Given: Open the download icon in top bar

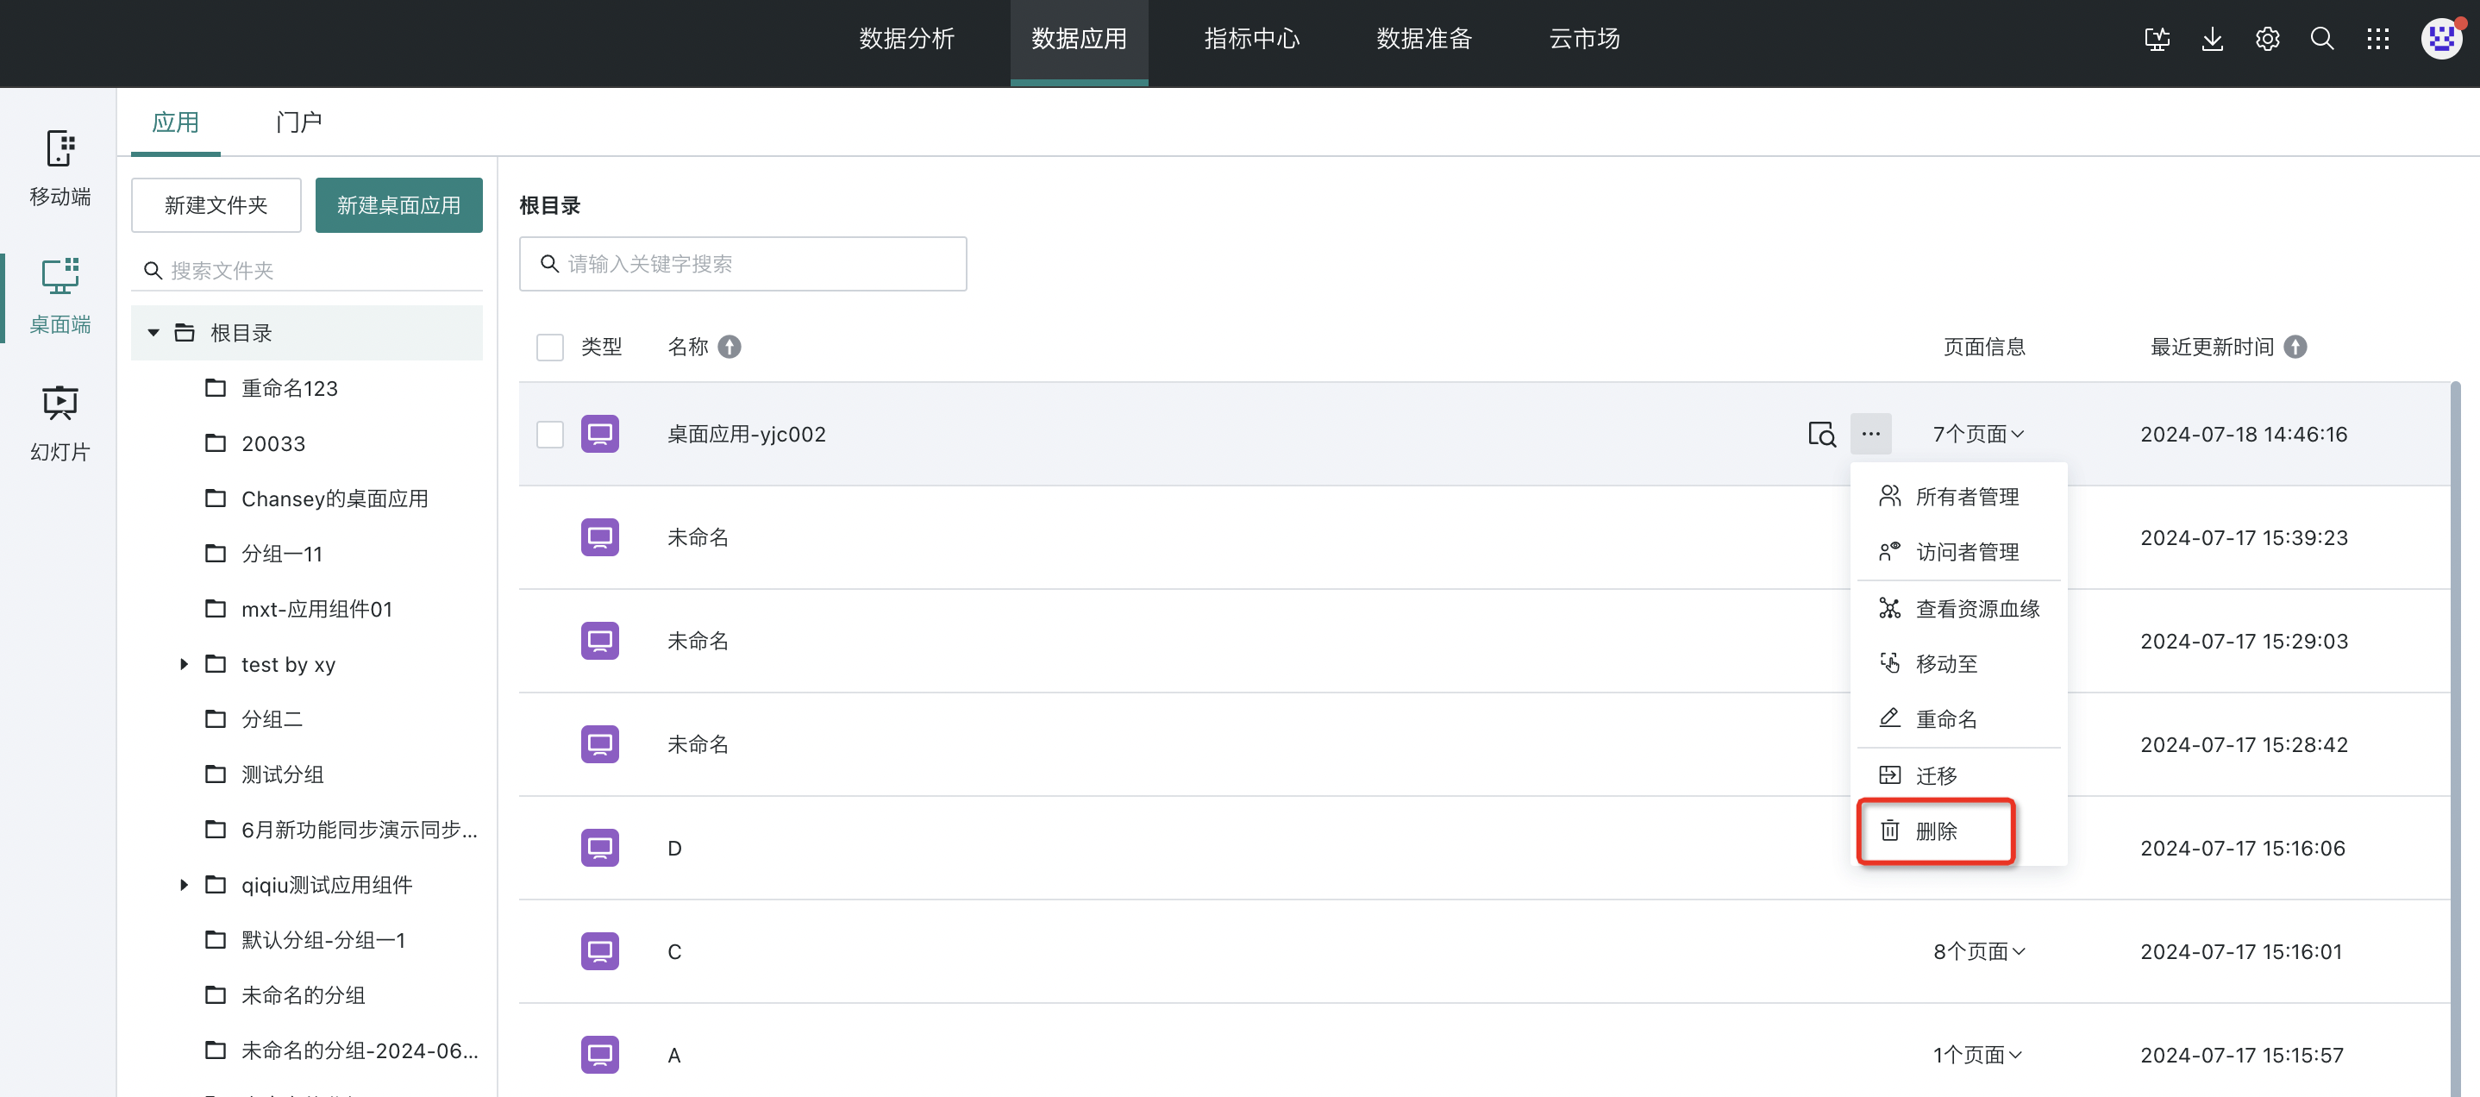Looking at the screenshot, I should click(2212, 40).
